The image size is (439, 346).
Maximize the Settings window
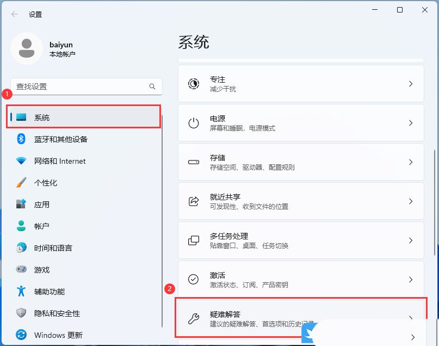coord(400,10)
